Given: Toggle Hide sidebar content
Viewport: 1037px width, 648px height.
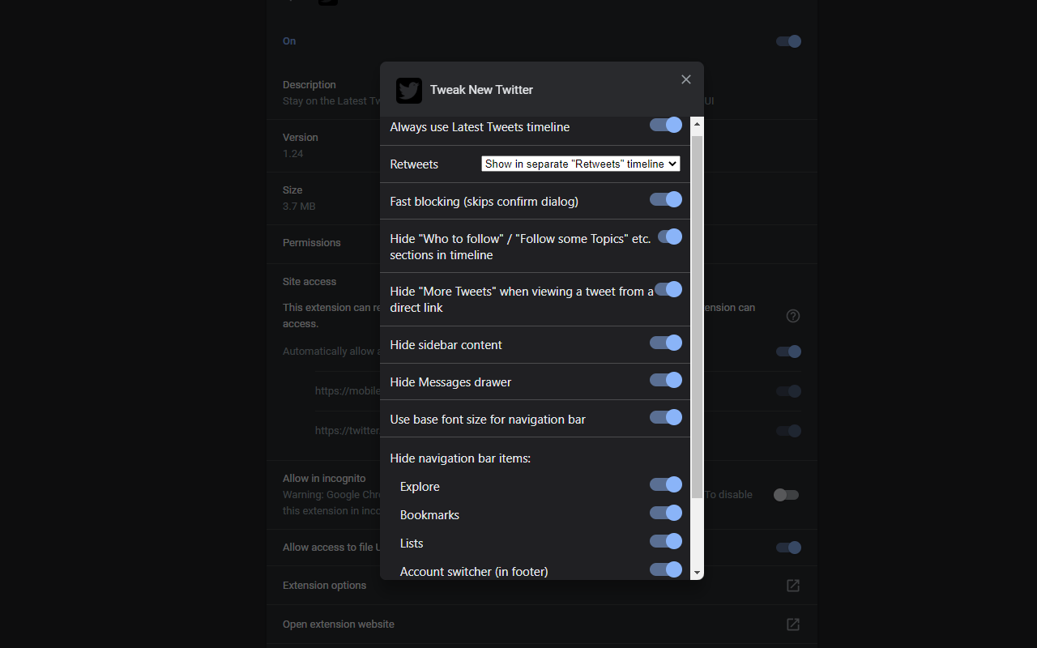Looking at the screenshot, I should 666,343.
